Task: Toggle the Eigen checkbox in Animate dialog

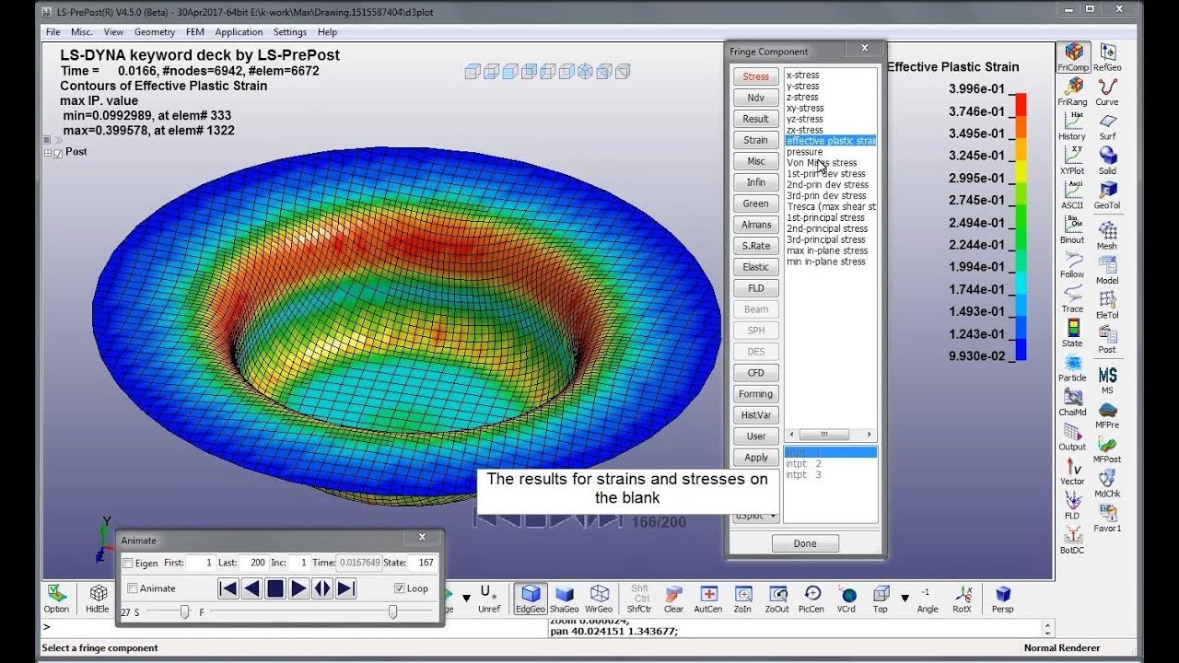Action: point(128,563)
